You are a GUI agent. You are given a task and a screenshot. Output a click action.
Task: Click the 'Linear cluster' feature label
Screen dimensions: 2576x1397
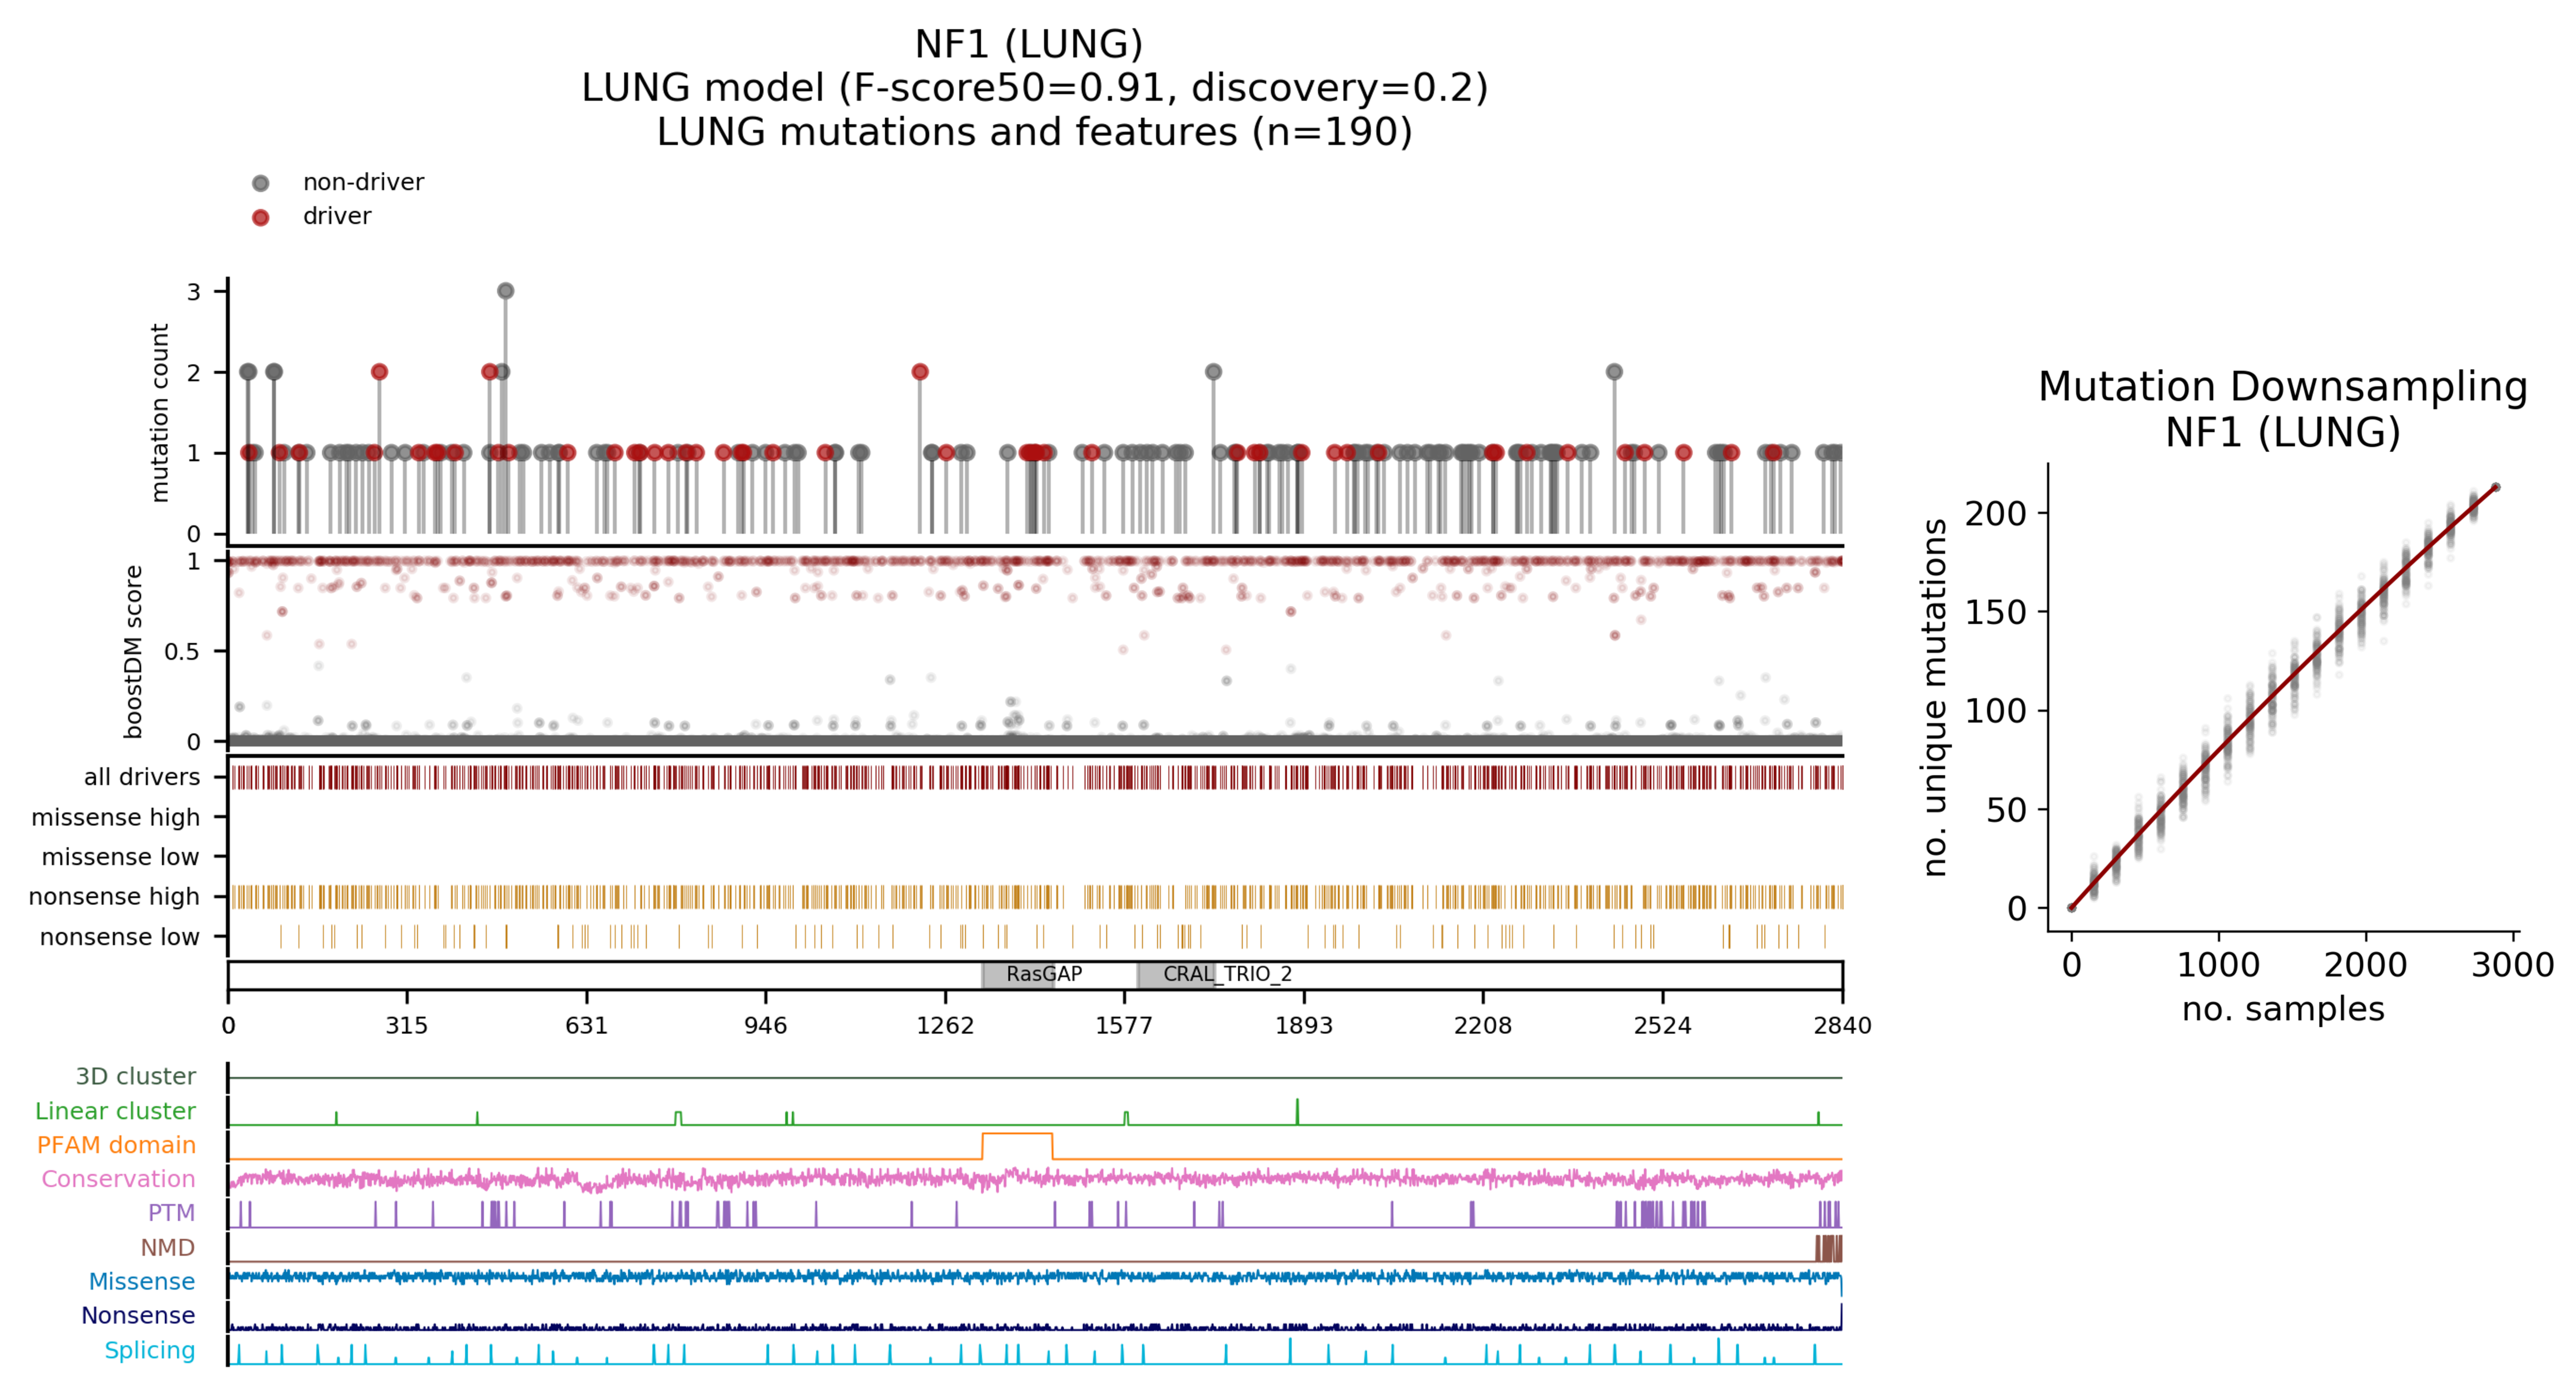tap(115, 1111)
